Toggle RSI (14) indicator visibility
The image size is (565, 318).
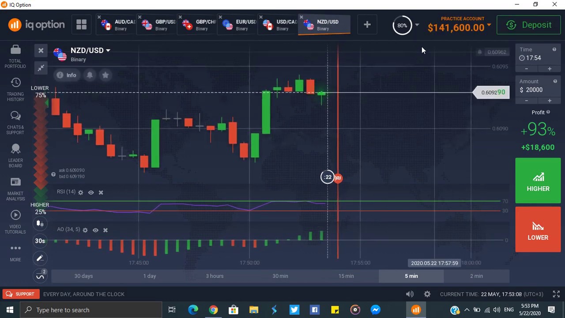[91, 193]
